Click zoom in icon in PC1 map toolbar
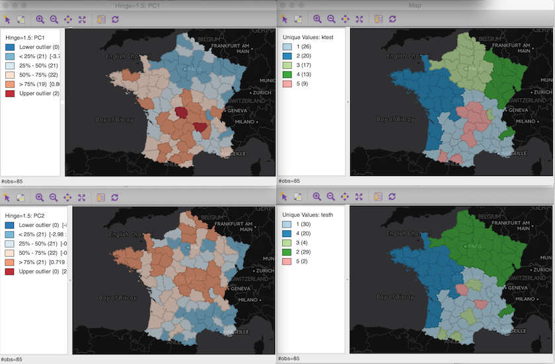This screenshot has width=555, height=364. tap(40, 19)
